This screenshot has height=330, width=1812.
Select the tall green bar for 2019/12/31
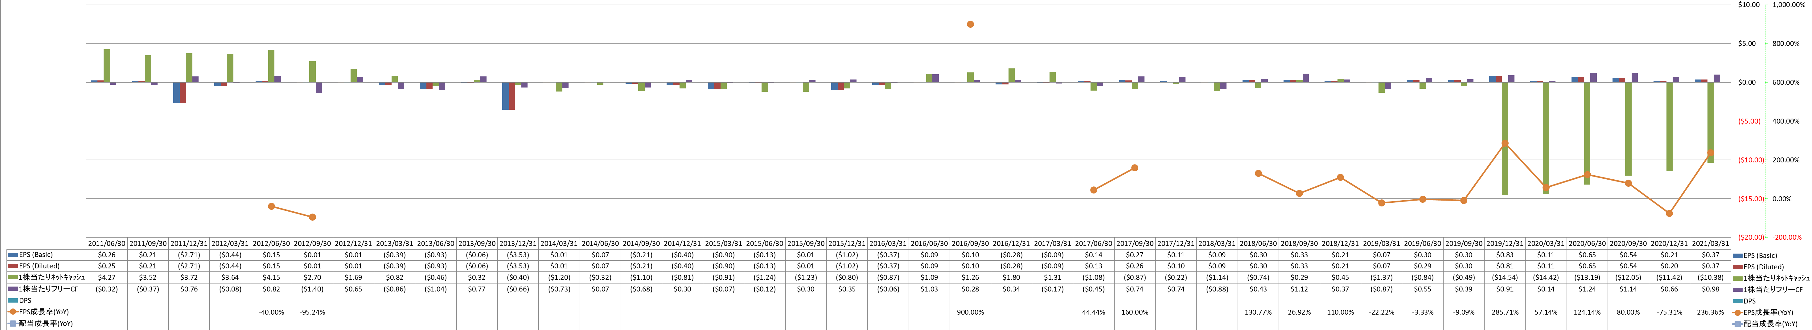pyautogui.click(x=1505, y=139)
